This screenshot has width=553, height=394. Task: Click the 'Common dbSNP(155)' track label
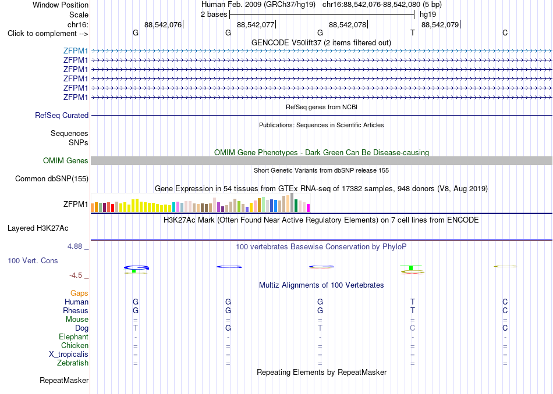[x=51, y=179]
